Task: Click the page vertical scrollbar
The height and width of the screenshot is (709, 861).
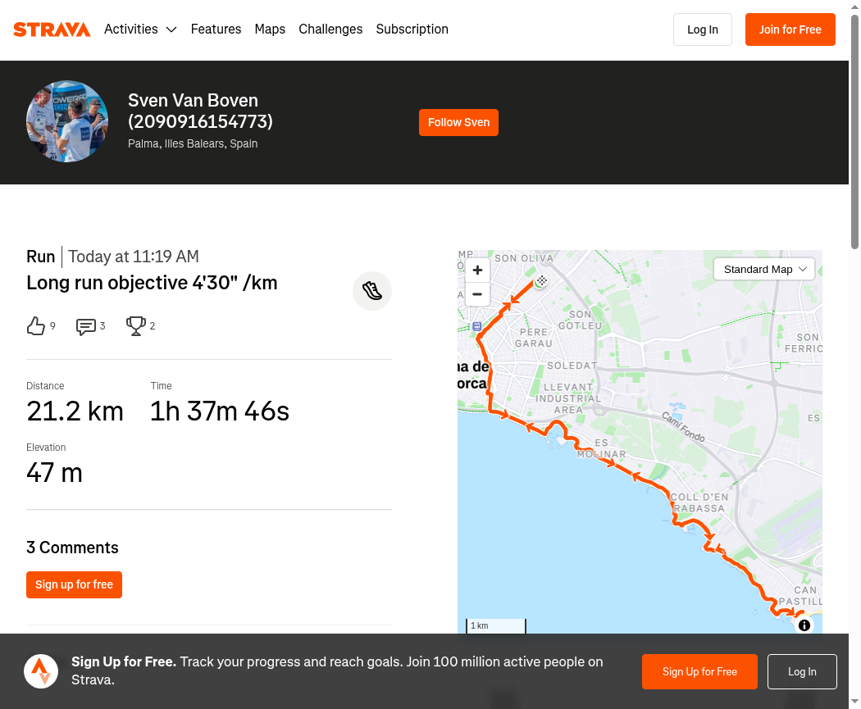Action: tap(855, 132)
